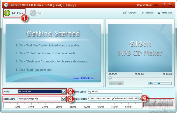The width and height of the screenshot is (177, 113).
Task: Click the green Add Files plus icon
Action: (7, 13)
